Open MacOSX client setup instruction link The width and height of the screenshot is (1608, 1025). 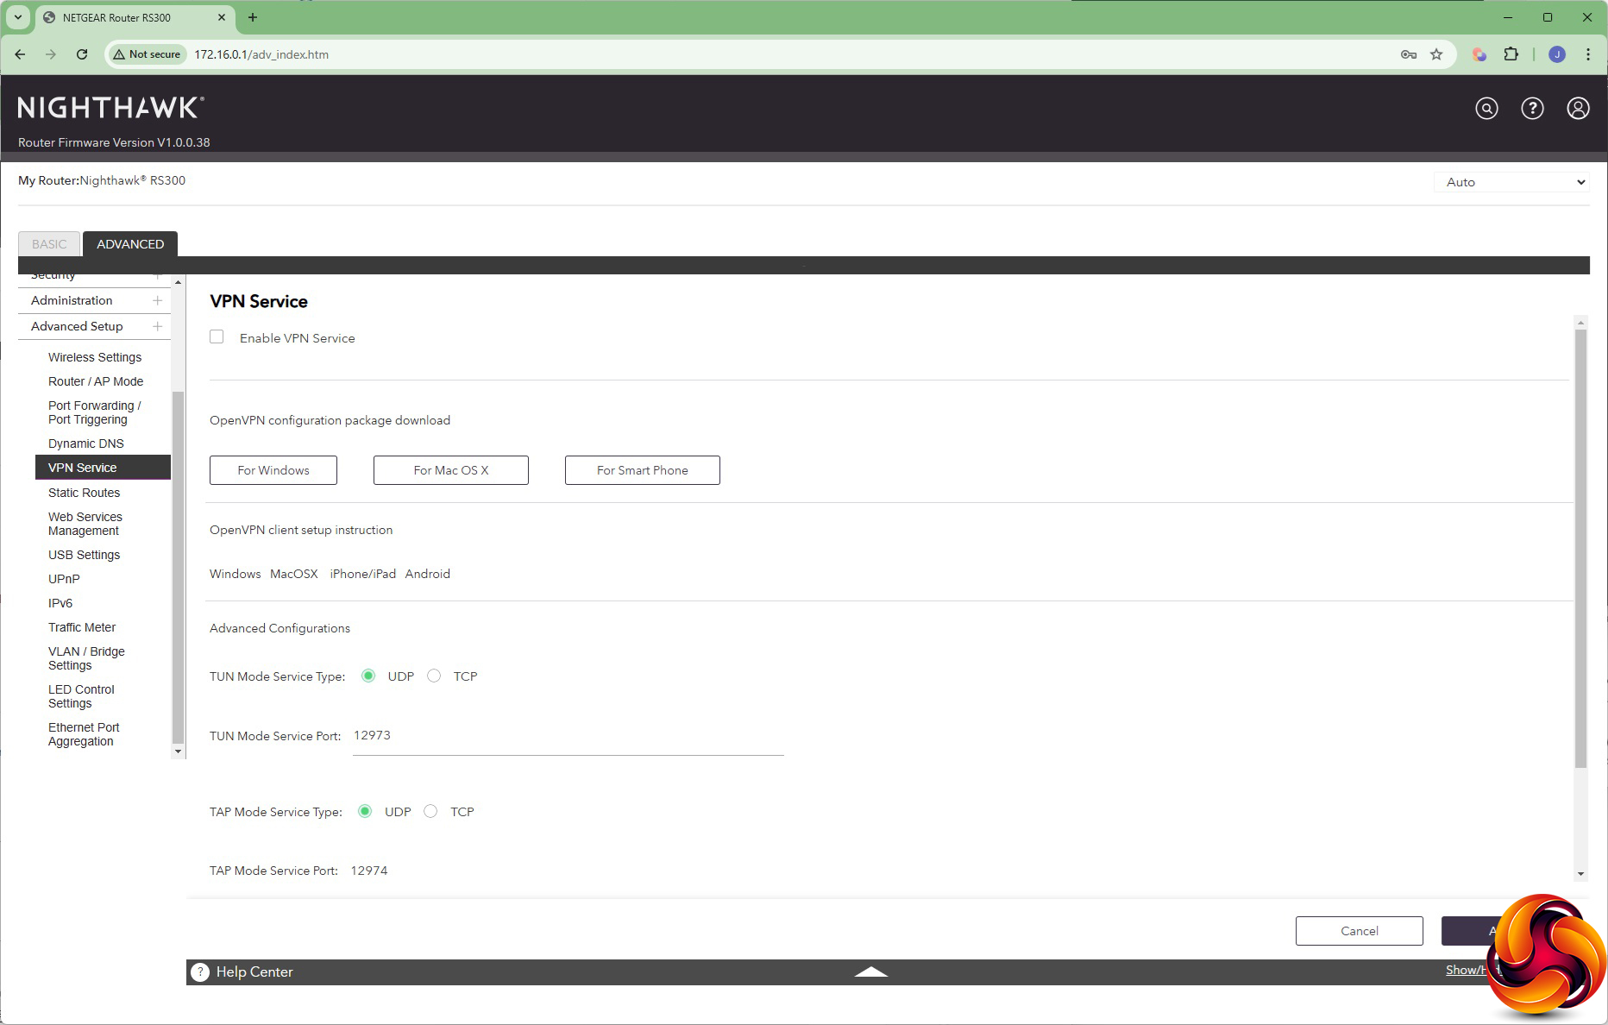(x=294, y=574)
